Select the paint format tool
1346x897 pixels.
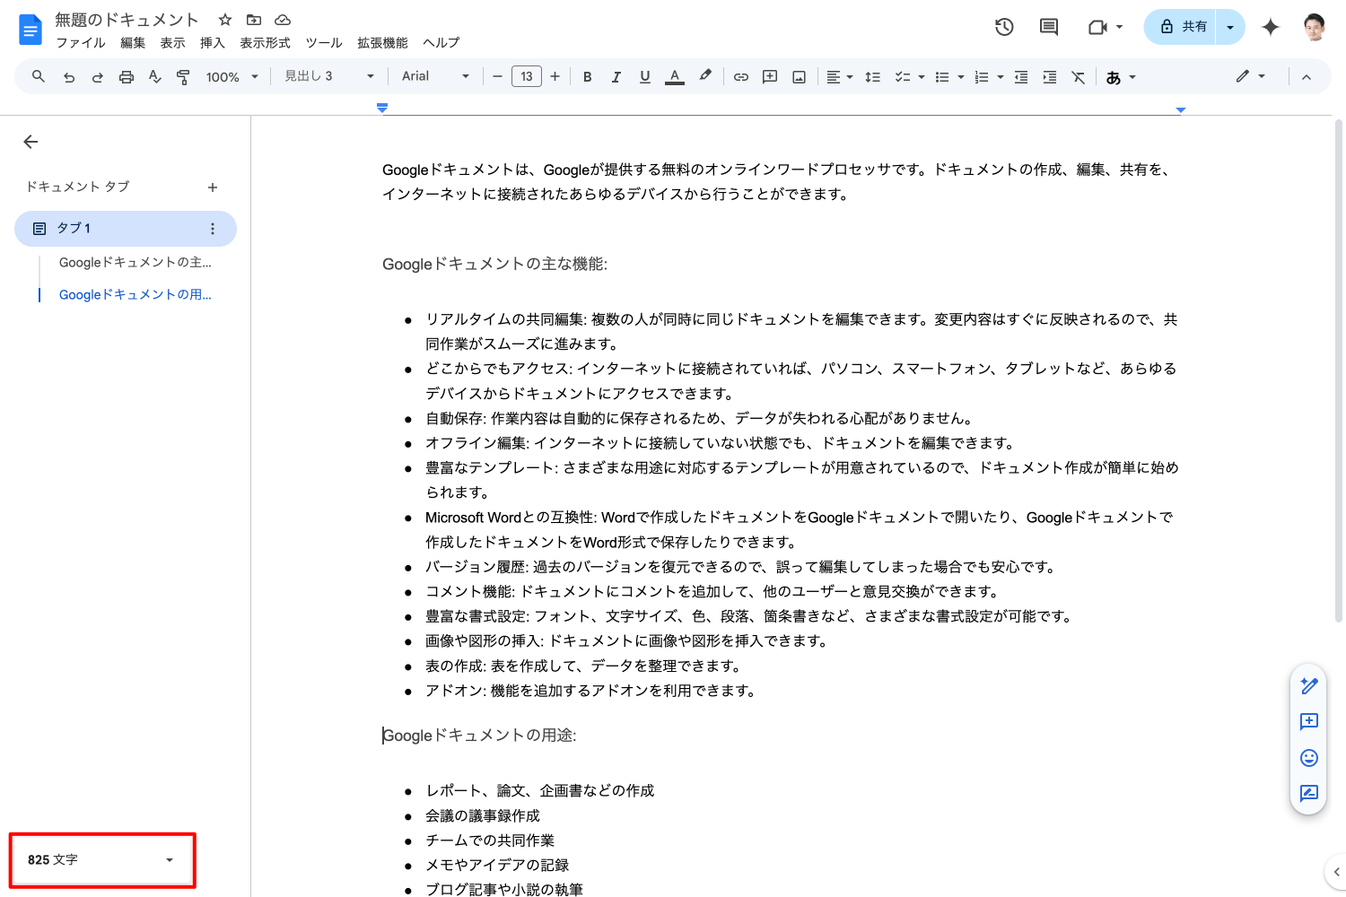pos(183,77)
